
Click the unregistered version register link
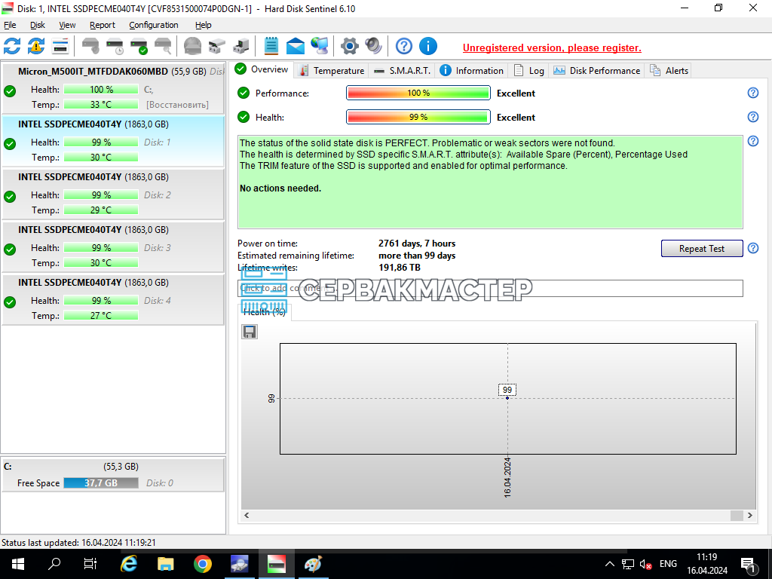pos(552,47)
